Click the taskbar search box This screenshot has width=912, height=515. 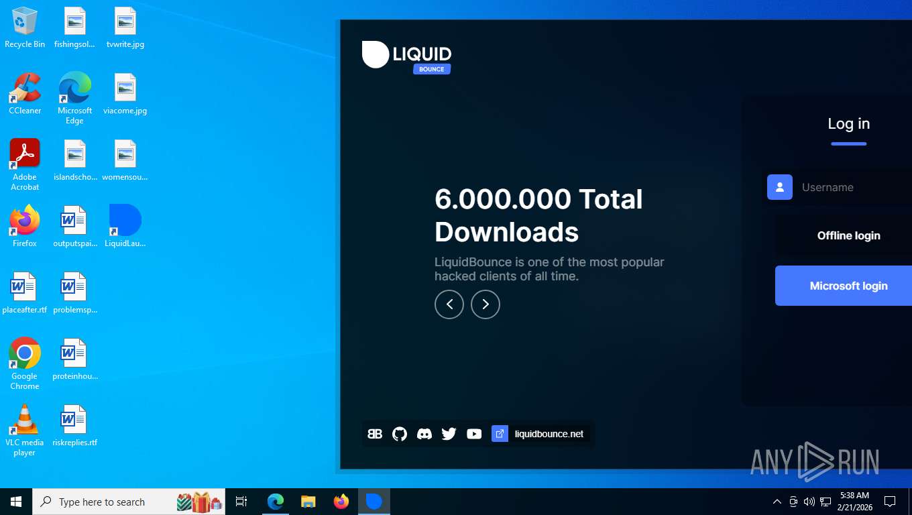pos(129,502)
